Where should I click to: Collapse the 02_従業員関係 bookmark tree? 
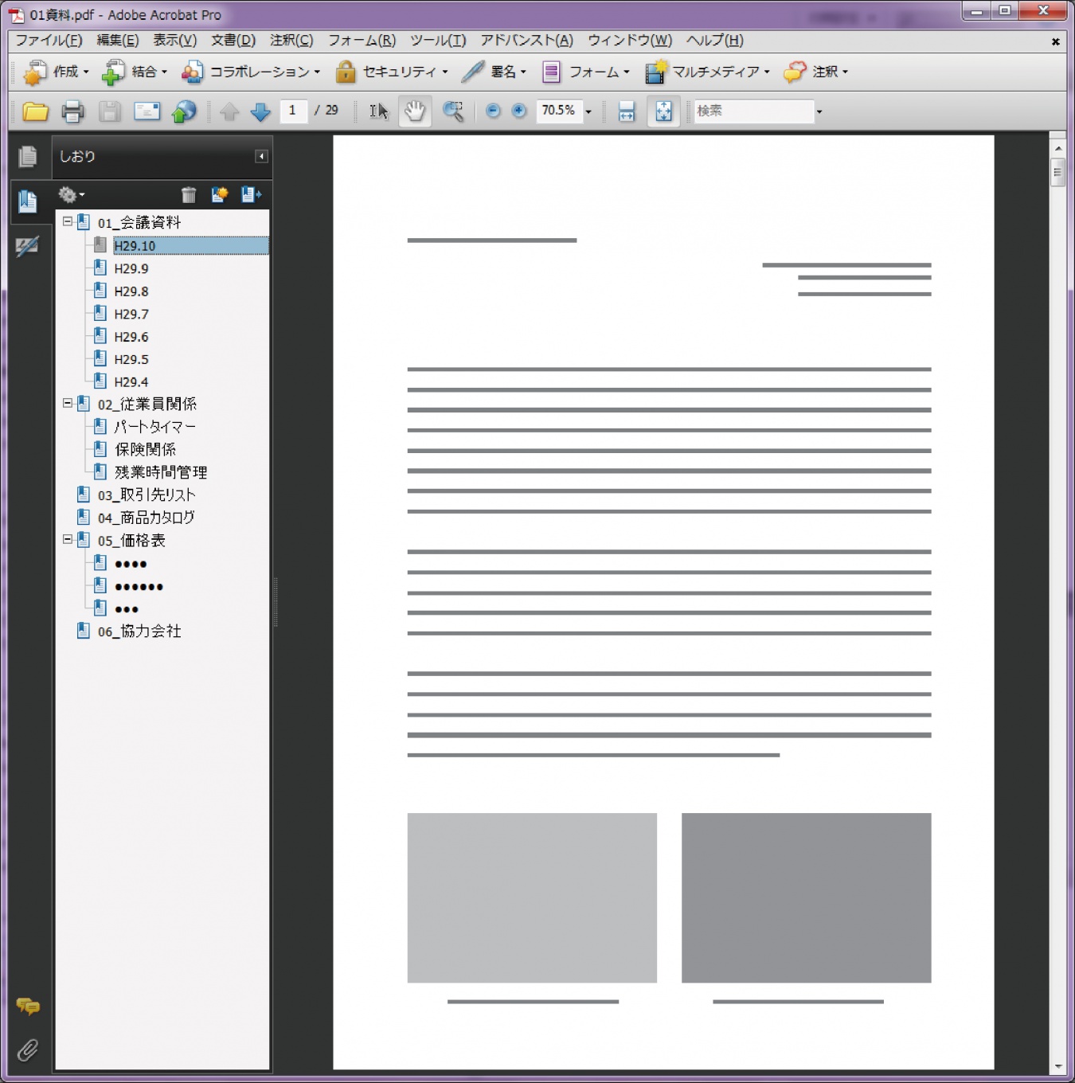pyautogui.click(x=68, y=404)
